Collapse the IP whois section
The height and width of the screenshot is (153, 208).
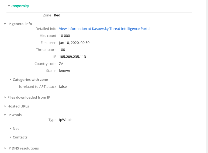(x=5, y=115)
